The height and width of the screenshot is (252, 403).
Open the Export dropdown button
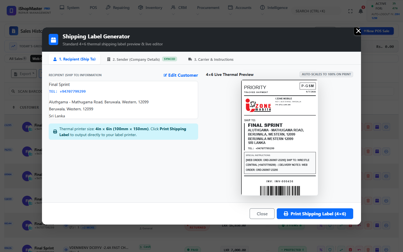pos(24,74)
